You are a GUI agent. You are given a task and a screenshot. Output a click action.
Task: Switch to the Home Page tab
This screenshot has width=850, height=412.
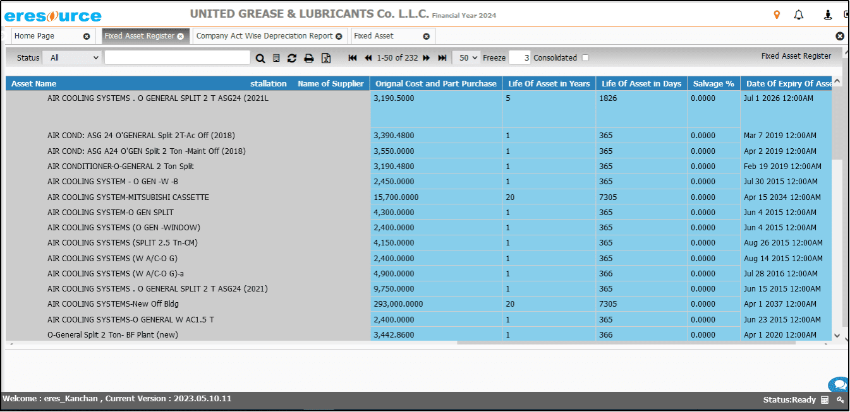click(35, 36)
